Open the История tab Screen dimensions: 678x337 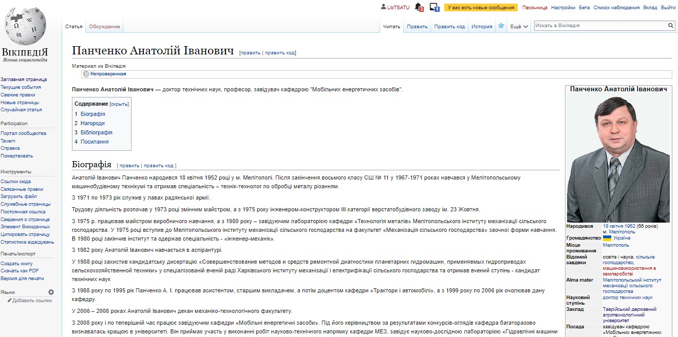click(x=482, y=27)
